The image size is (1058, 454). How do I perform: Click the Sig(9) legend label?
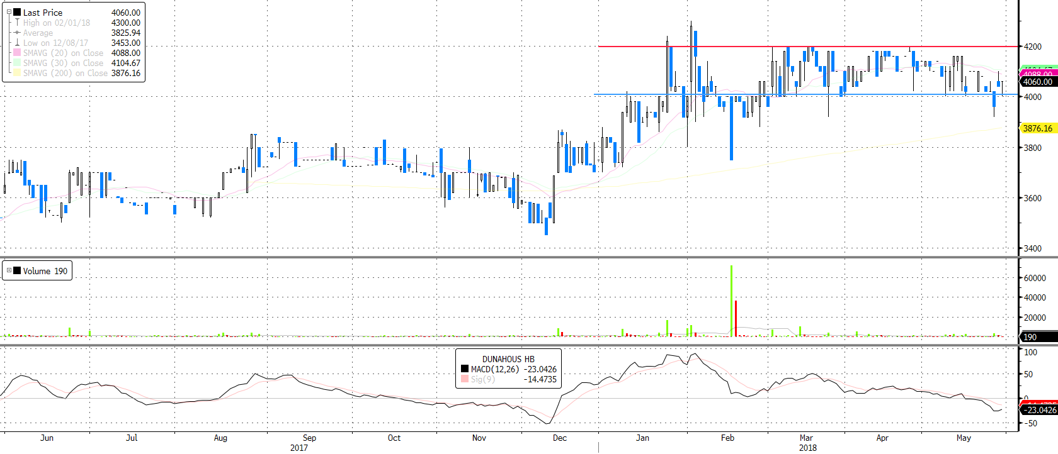pos(483,379)
